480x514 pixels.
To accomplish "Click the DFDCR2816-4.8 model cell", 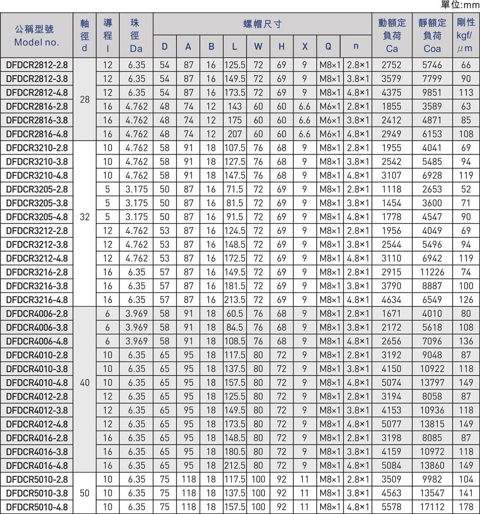I will pyautogui.click(x=37, y=134).
